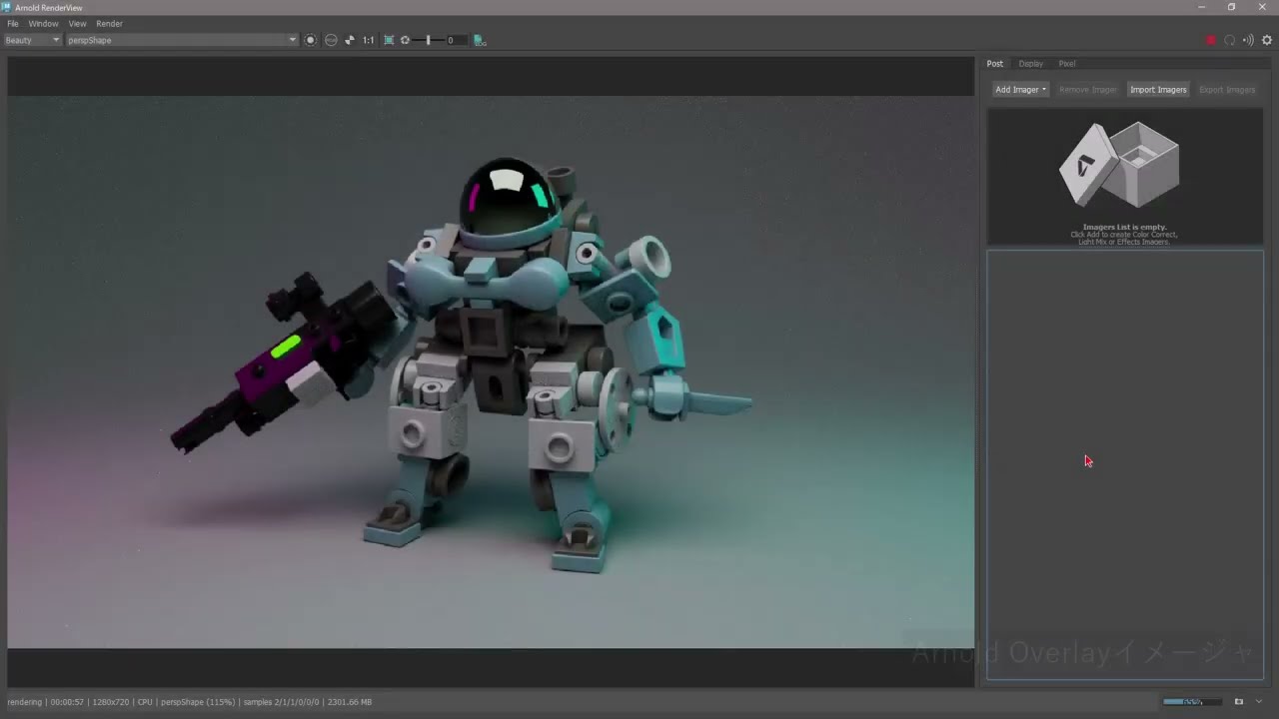Click the Import Imagers button
This screenshot has width=1279, height=719.
click(1158, 89)
